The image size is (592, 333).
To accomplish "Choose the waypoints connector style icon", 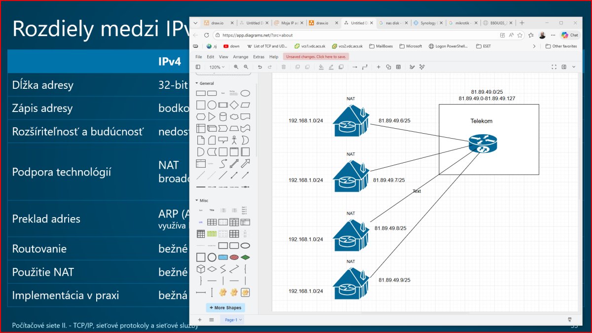I will [365, 67].
